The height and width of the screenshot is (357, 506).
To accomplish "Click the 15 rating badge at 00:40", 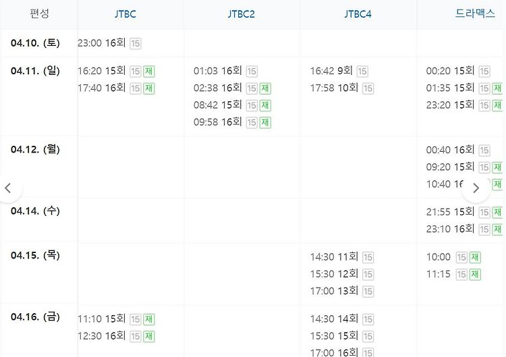I will pyautogui.click(x=484, y=150).
